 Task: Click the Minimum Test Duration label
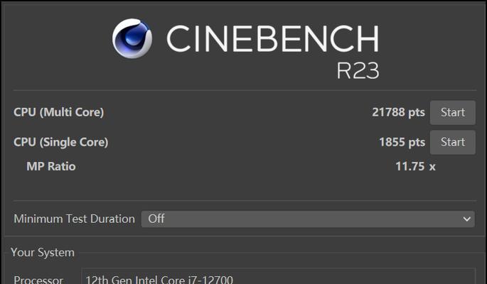tap(74, 219)
